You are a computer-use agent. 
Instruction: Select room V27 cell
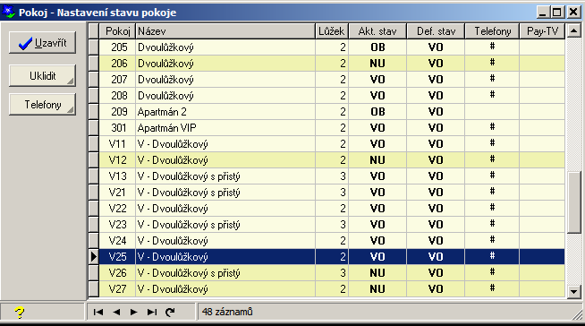tap(117, 289)
